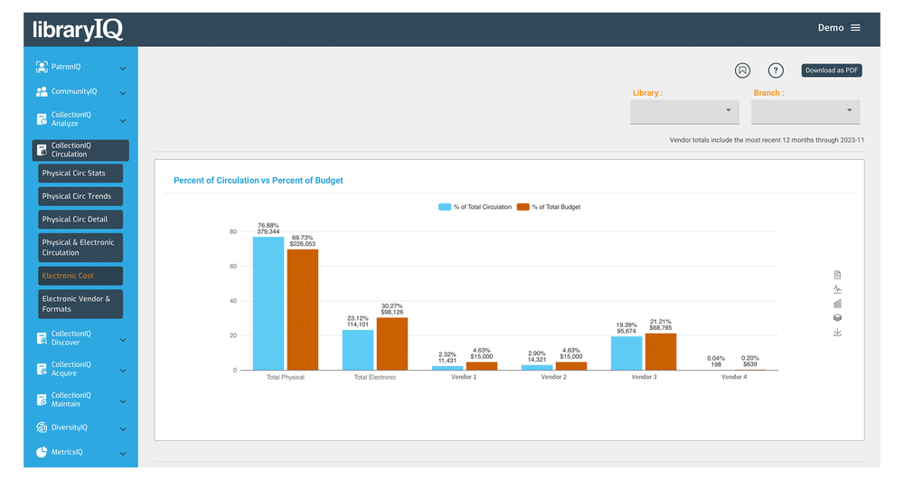The width and height of the screenshot is (904, 480).
Task: Click the 30.27% $98,126 data label
Action: coord(392,309)
